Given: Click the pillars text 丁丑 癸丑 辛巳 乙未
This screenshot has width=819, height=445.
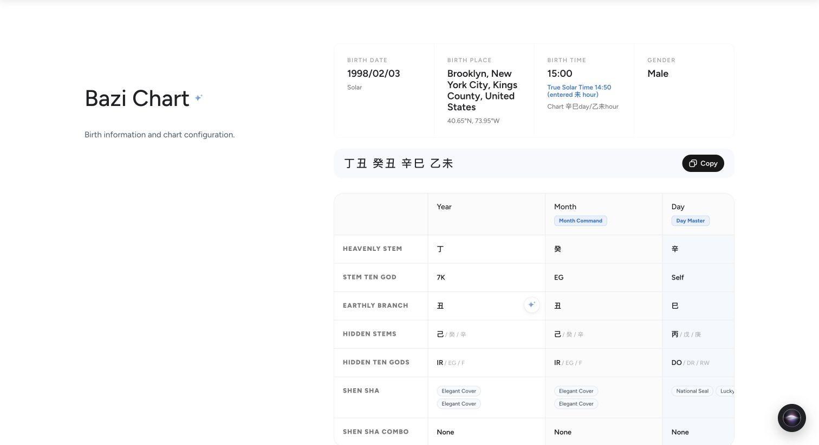Looking at the screenshot, I should click(399, 163).
